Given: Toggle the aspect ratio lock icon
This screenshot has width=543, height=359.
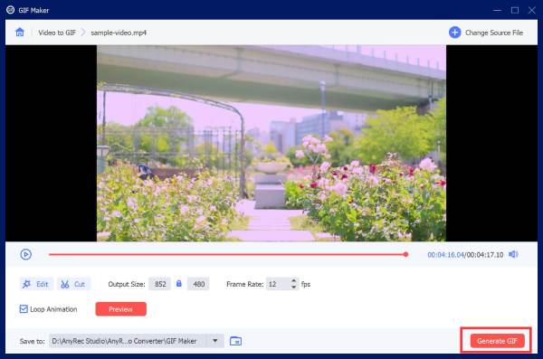Looking at the screenshot, I should [178, 284].
